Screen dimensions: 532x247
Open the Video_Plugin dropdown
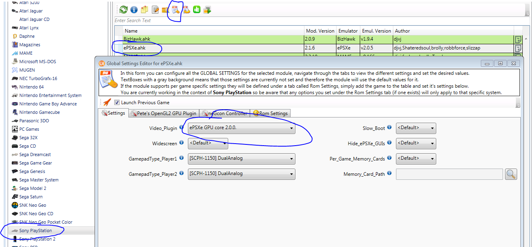pyautogui.click(x=241, y=128)
